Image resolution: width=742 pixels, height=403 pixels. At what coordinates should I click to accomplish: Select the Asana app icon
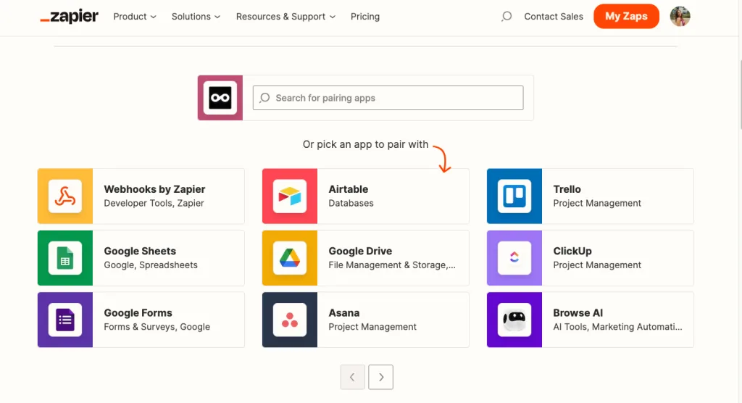tap(290, 320)
